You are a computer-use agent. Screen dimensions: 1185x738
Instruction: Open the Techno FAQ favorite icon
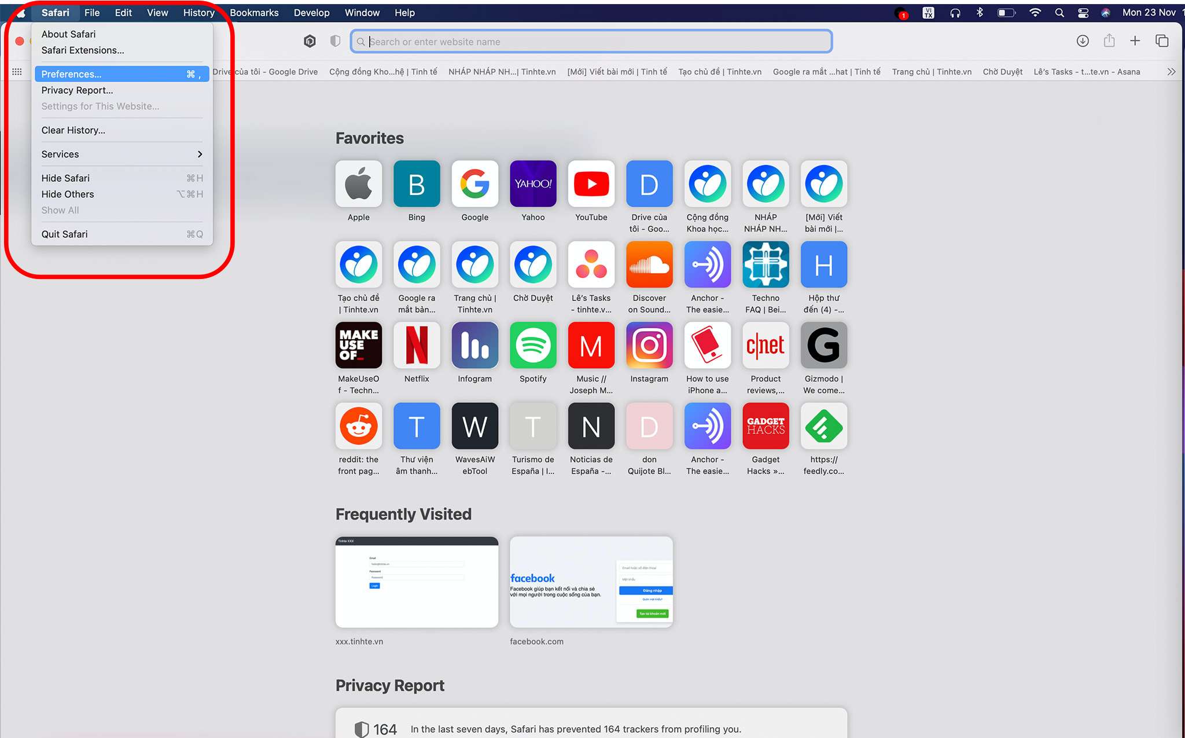[766, 265]
